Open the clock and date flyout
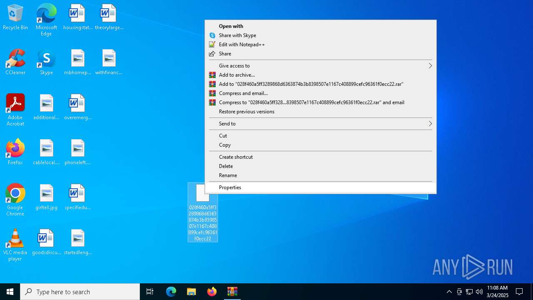 [x=498, y=292]
